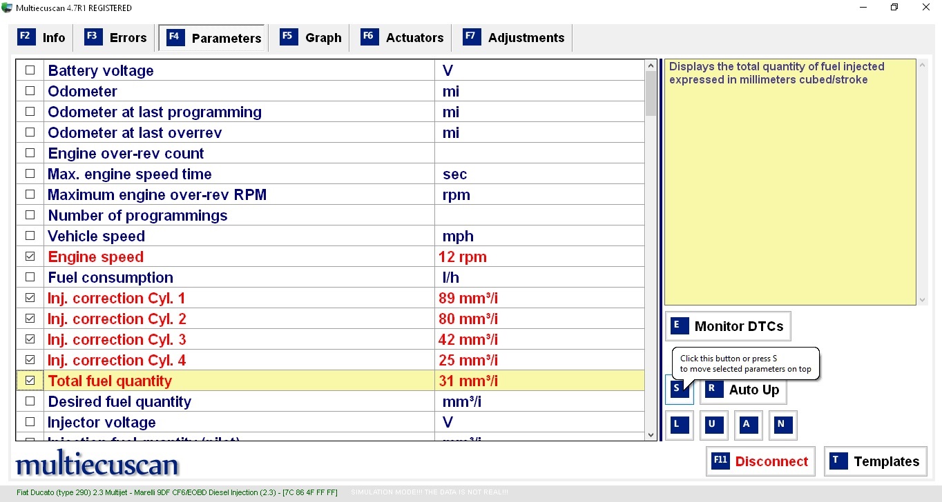Check Max. engine speed time box

pyautogui.click(x=30, y=174)
